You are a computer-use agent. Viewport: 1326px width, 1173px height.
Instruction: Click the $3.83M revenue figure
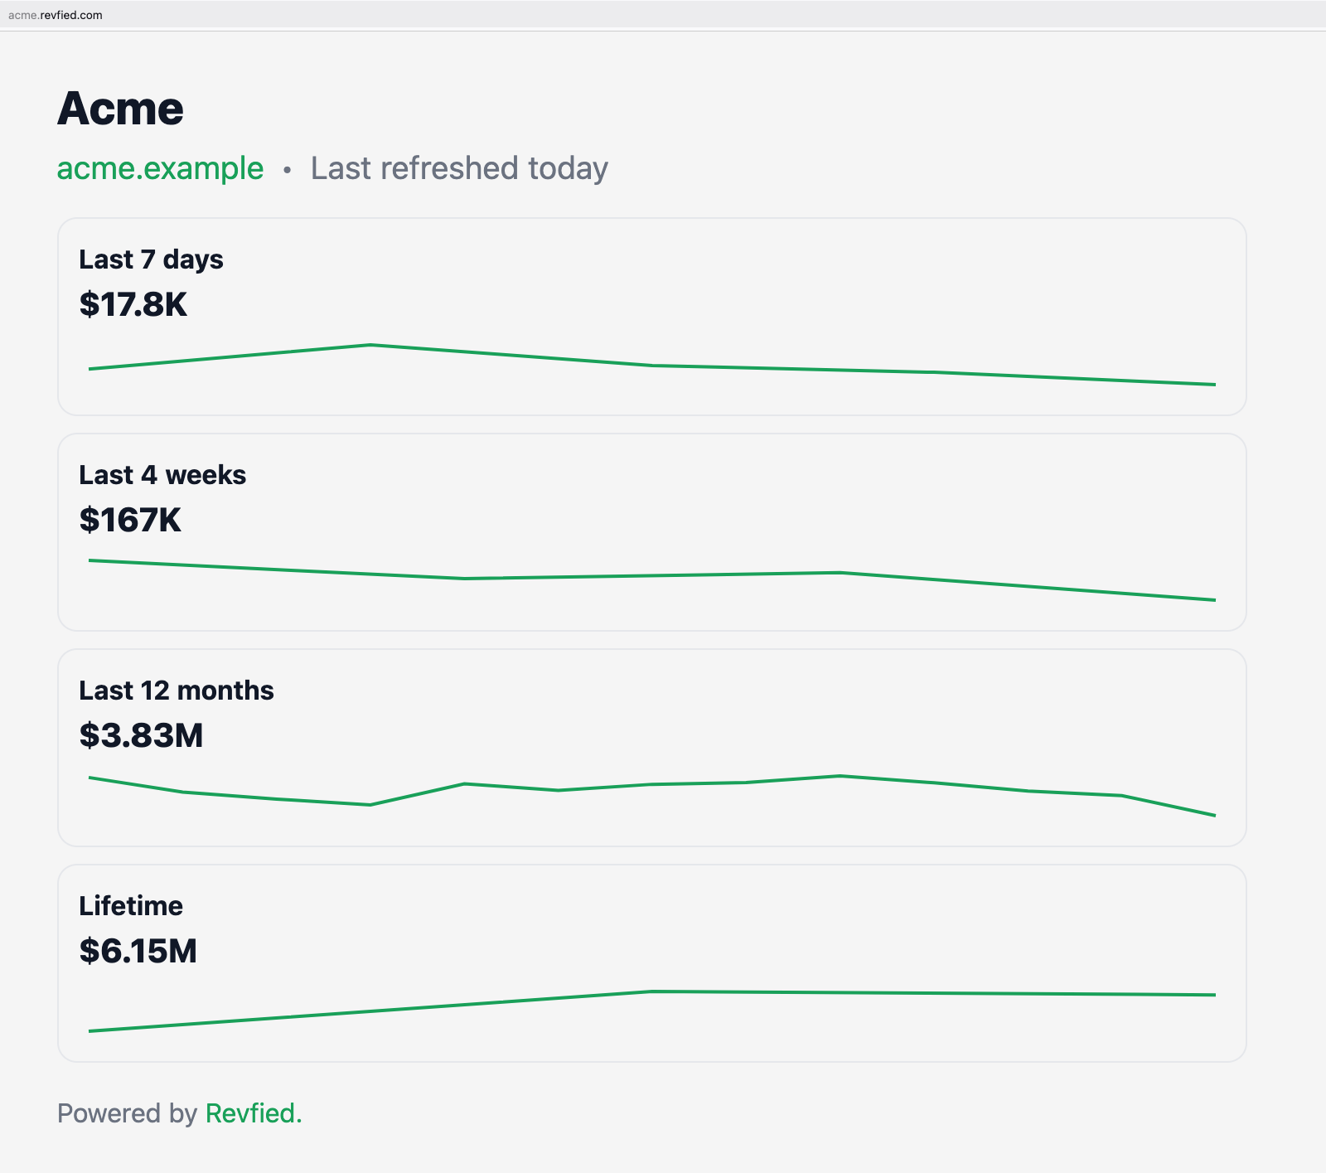(141, 735)
